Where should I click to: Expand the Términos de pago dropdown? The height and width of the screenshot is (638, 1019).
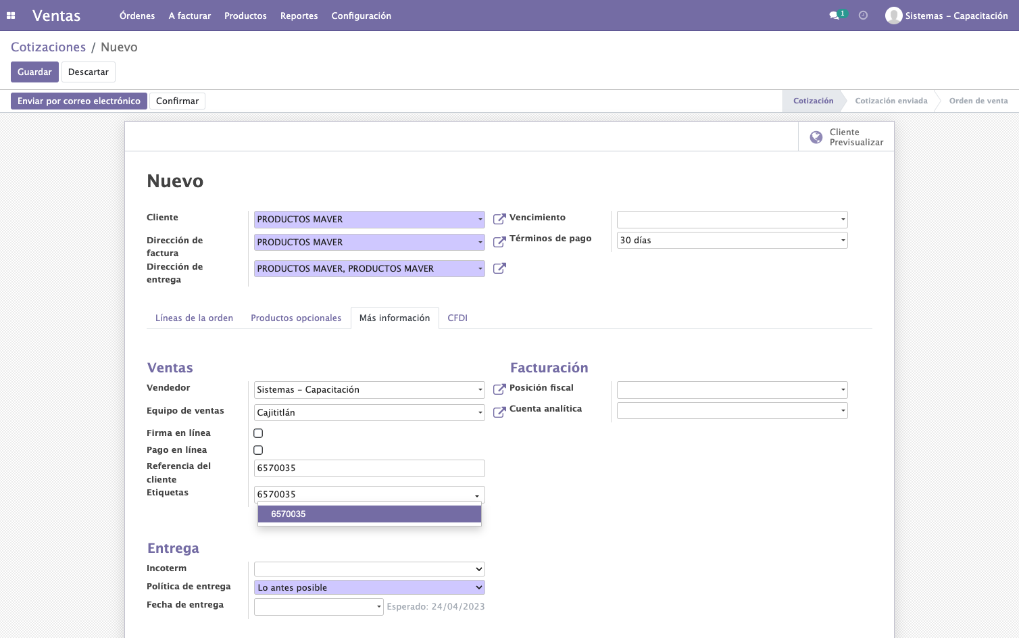tap(732, 240)
